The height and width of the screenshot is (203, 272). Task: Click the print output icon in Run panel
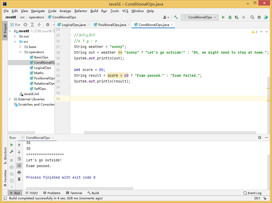19,172
